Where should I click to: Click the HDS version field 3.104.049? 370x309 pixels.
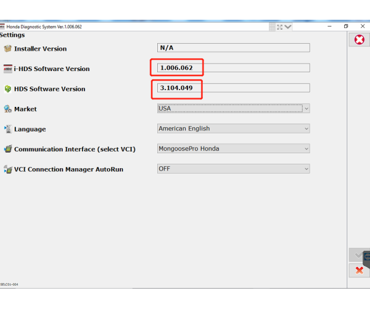click(x=233, y=88)
